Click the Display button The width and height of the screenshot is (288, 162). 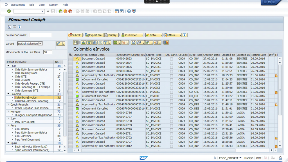(x=112, y=35)
